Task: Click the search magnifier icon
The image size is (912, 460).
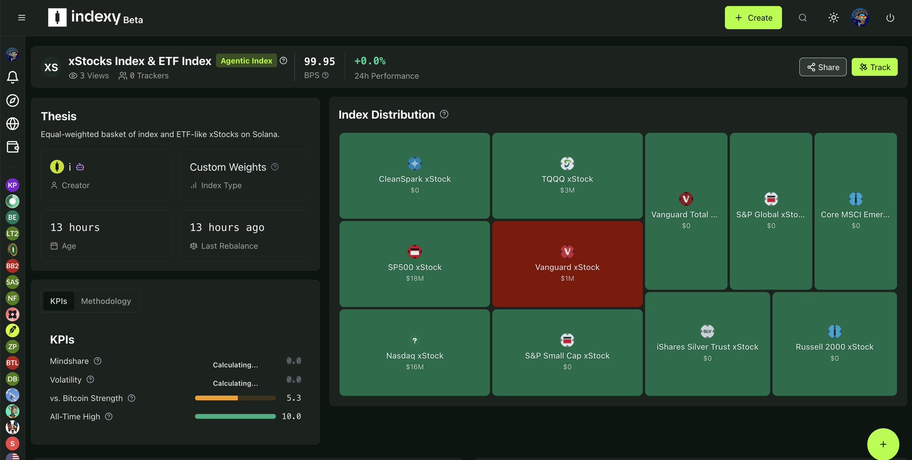Action: 802,18
